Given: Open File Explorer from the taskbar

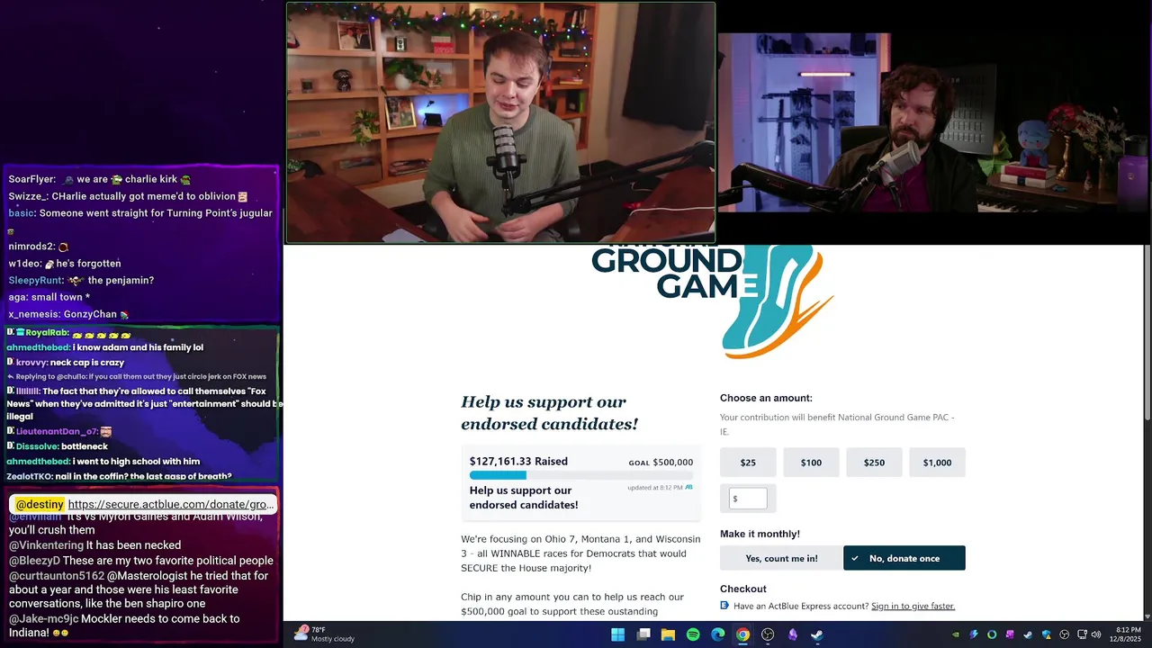Looking at the screenshot, I should (668, 634).
